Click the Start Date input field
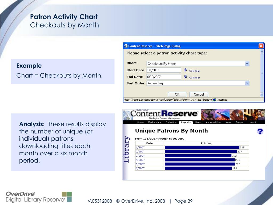The width and height of the screenshot is (273, 205). 164,70
